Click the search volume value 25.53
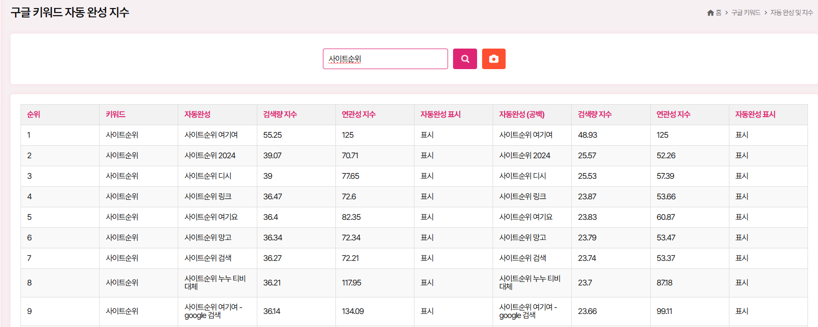Viewport: 818px width, 327px height. pyautogui.click(x=587, y=176)
